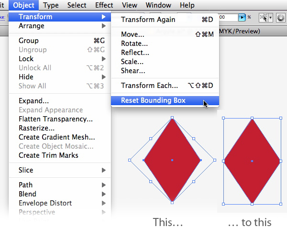Viewport: 287px width, 239px height.
Task: Open the Select Similar Objects dropdown arrow
Action: (270, 18)
